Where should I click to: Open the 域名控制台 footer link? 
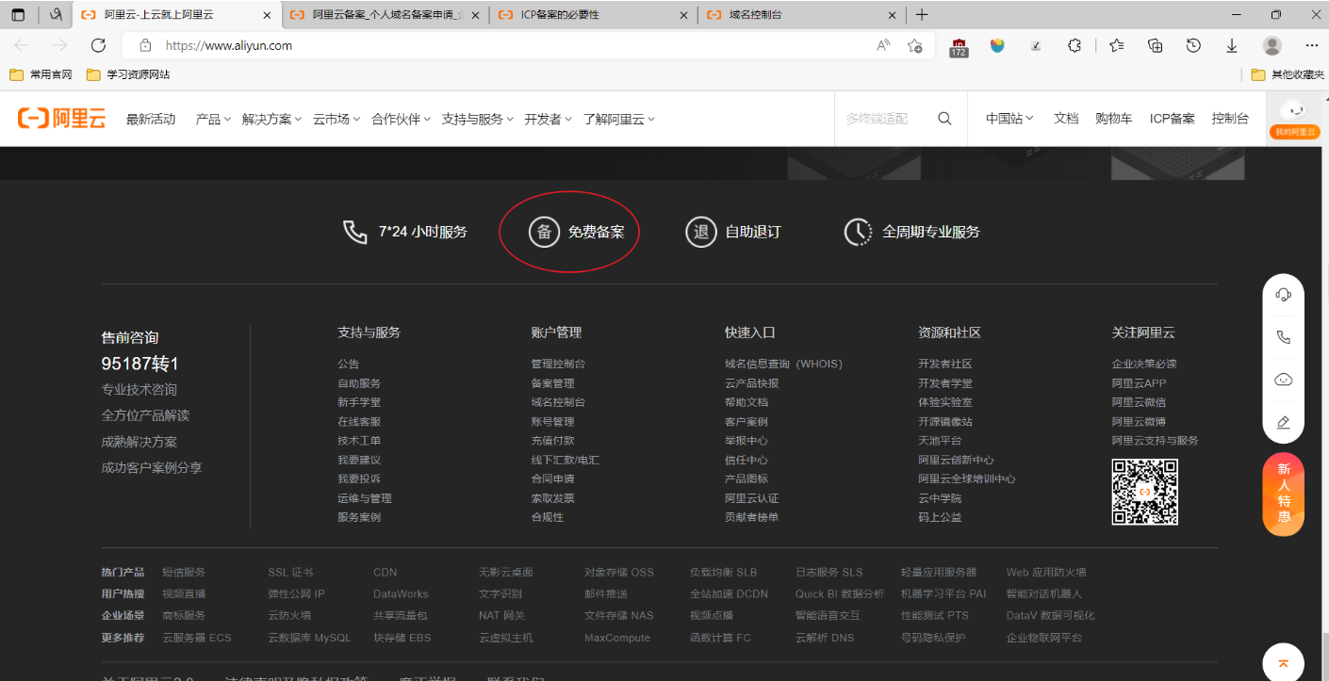[x=558, y=402]
